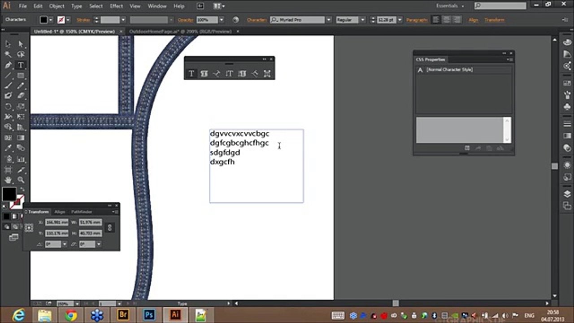Open the Window menu
Viewport: 574px width, 323px height.
coord(157,6)
